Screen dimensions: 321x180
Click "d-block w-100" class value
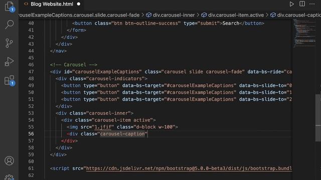point(154,127)
